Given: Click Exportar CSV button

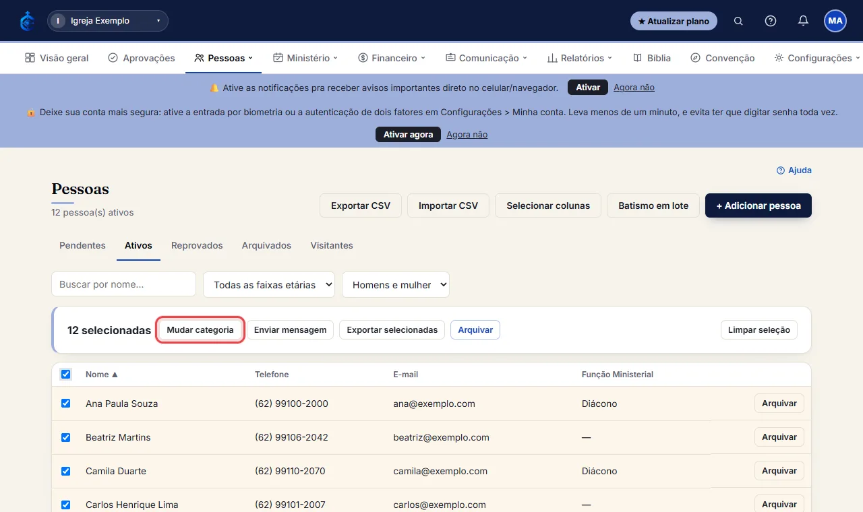Looking at the screenshot, I should pyautogui.click(x=361, y=205).
